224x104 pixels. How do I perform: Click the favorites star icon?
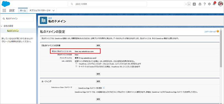(186, 4)
